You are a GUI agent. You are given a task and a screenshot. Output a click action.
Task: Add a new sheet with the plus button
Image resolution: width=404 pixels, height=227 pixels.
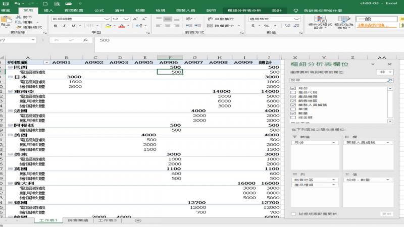[x=138, y=220]
